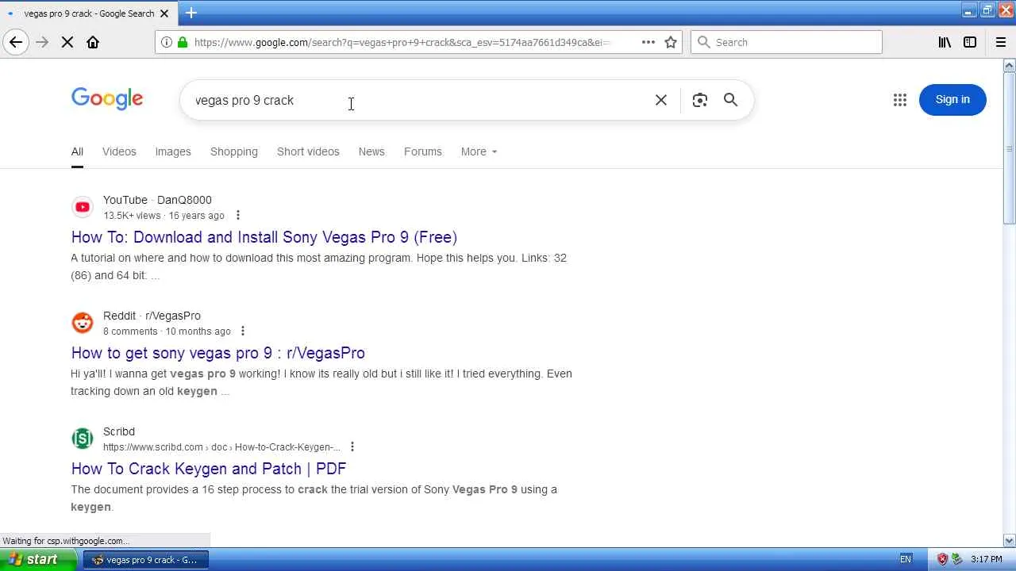This screenshot has width=1016, height=571.
Task: Switch to the Forums results tab
Action: click(423, 151)
